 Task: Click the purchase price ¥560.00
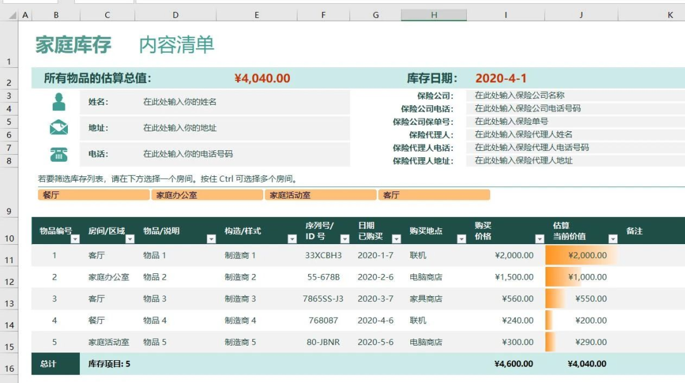(518, 299)
